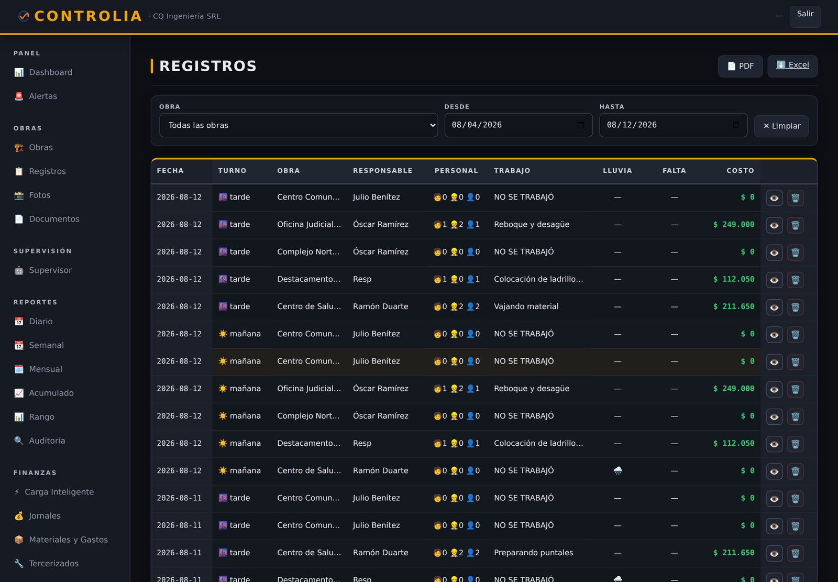
Task: Click the Hasta date field text
Action: coord(632,125)
